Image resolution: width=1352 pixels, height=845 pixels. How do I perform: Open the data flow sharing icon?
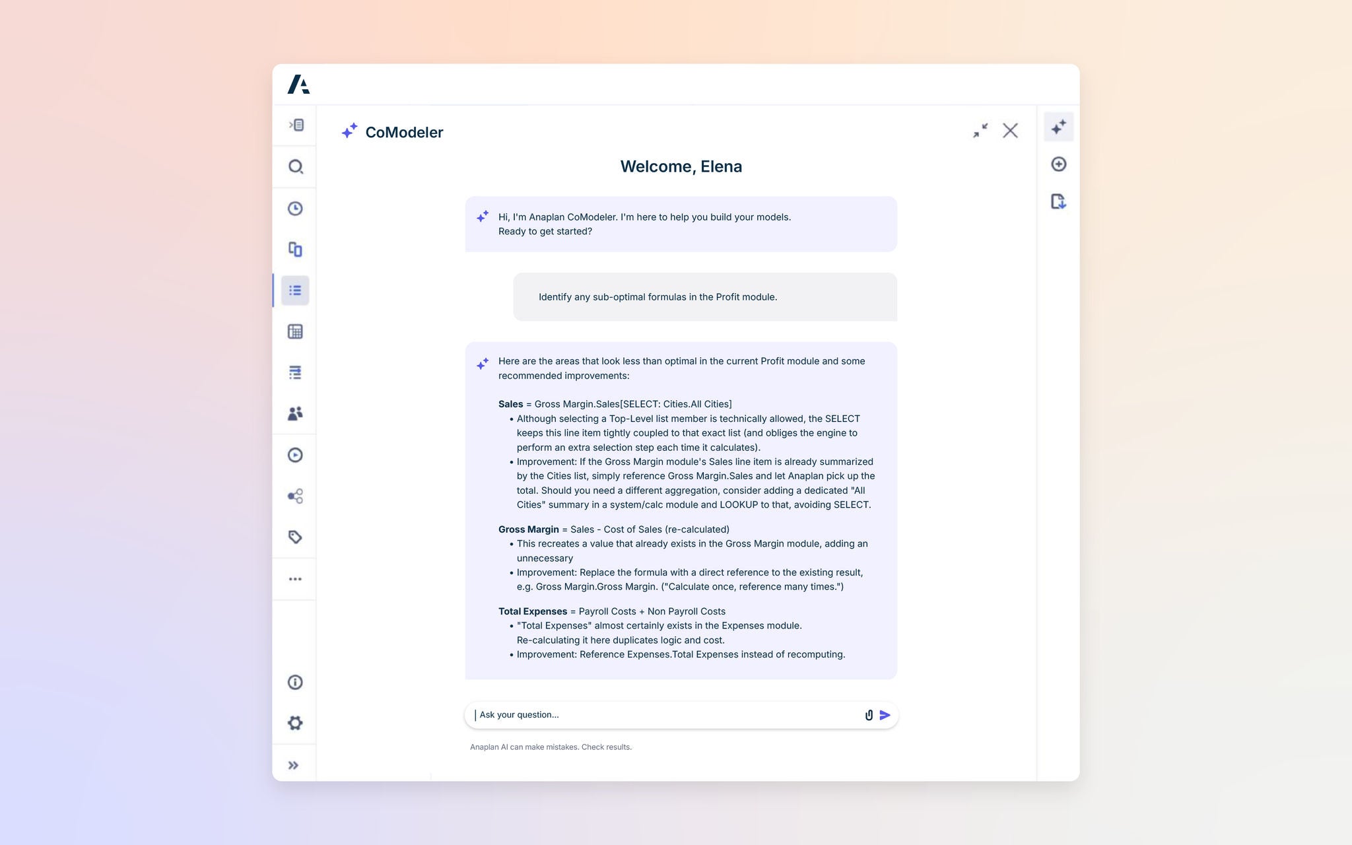point(295,496)
